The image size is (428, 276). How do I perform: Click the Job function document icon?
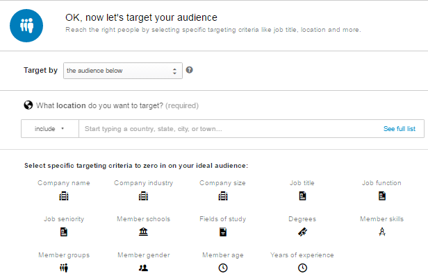(x=382, y=196)
